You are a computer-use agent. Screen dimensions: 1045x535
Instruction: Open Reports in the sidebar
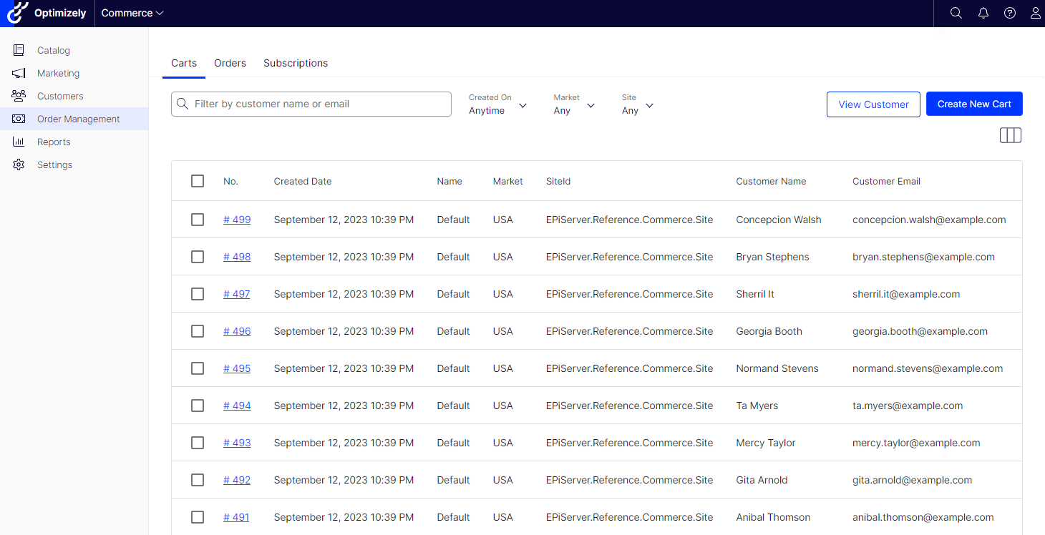point(54,142)
